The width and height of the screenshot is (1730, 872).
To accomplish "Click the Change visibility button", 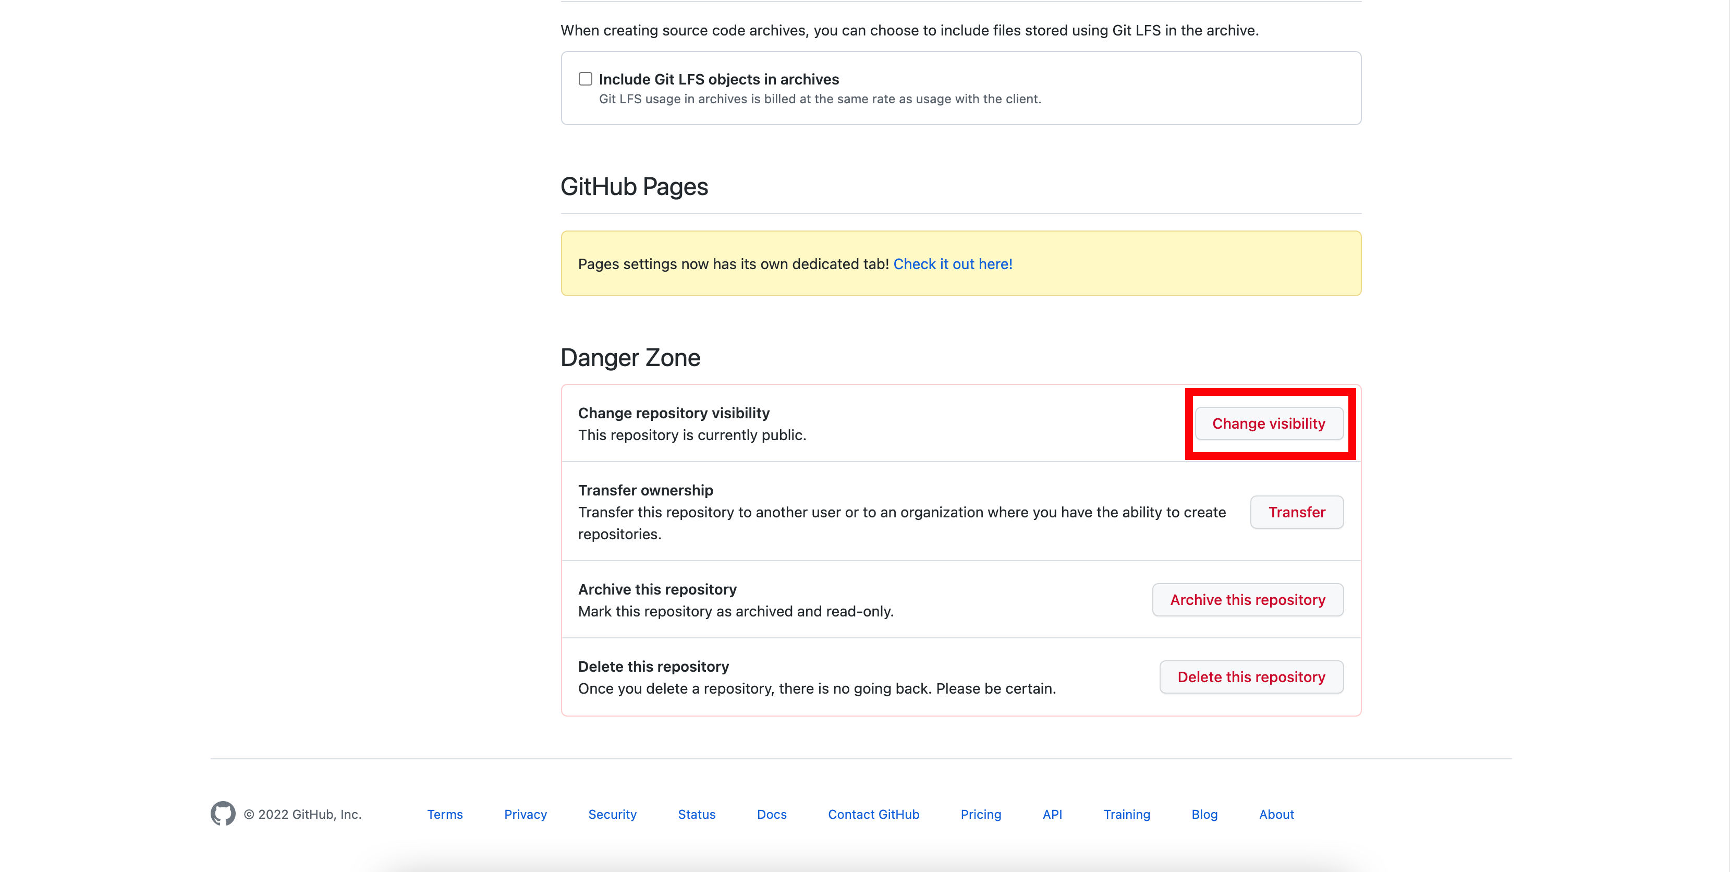I will 1268,423.
